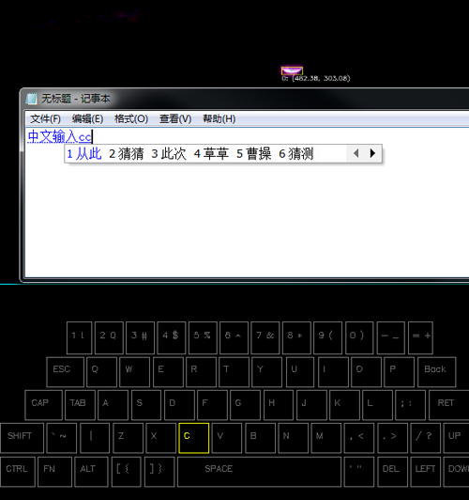
Task: Tap the highlighted C key
Action: [194, 438]
